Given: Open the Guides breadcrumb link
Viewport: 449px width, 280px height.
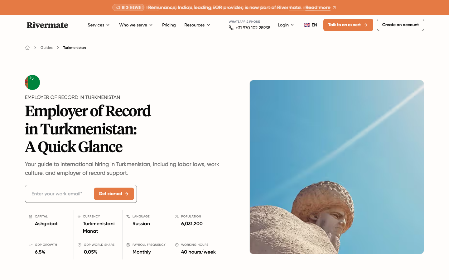Looking at the screenshot, I should click(46, 48).
